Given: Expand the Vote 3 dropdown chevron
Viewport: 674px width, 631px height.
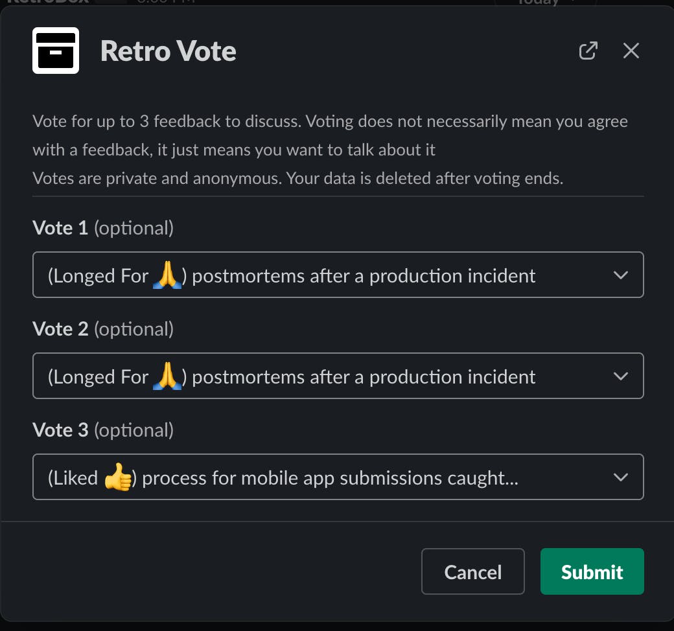Looking at the screenshot, I should pyautogui.click(x=620, y=477).
